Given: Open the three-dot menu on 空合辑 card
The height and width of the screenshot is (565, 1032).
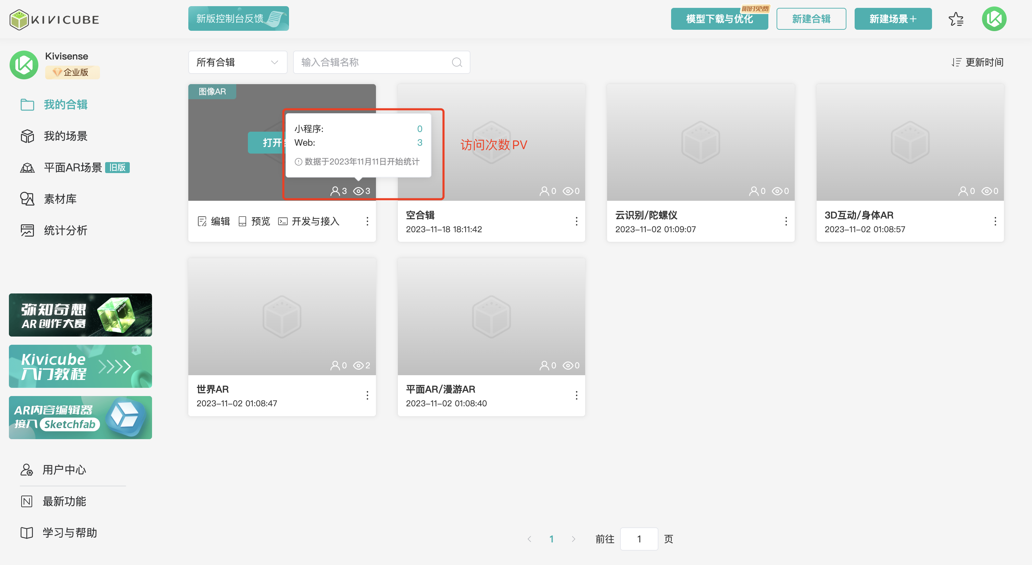Looking at the screenshot, I should coord(577,221).
